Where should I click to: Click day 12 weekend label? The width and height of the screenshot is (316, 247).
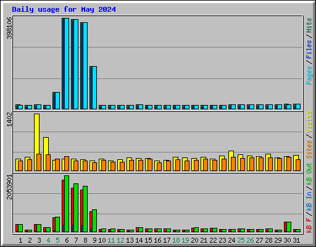tap(120, 240)
